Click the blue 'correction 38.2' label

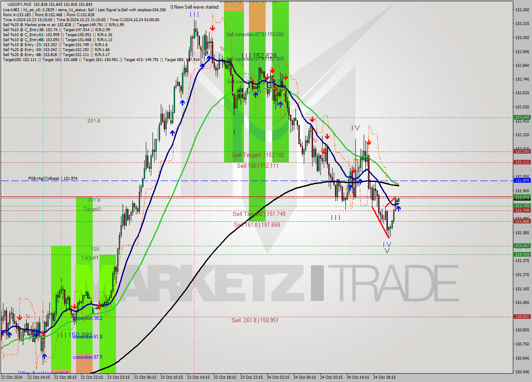tap(87, 318)
